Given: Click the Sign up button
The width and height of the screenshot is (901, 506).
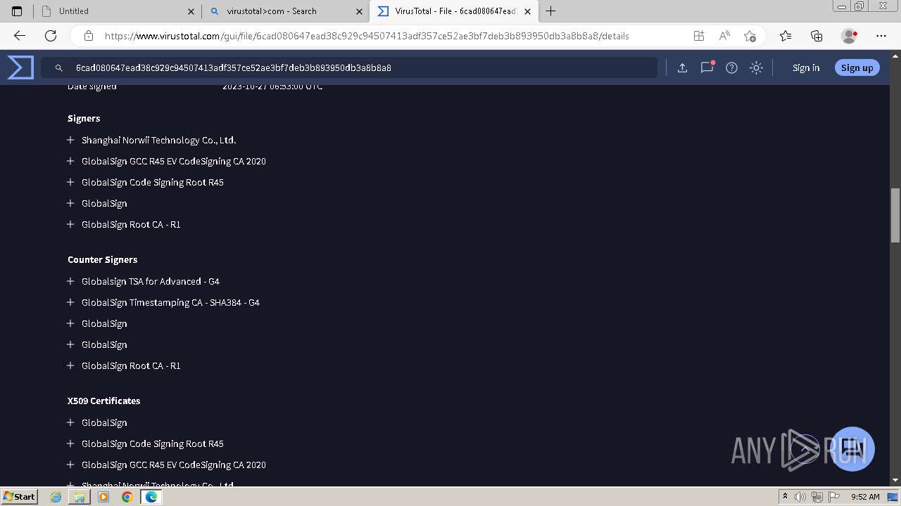Looking at the screenshot, I should tap(857, 67).
